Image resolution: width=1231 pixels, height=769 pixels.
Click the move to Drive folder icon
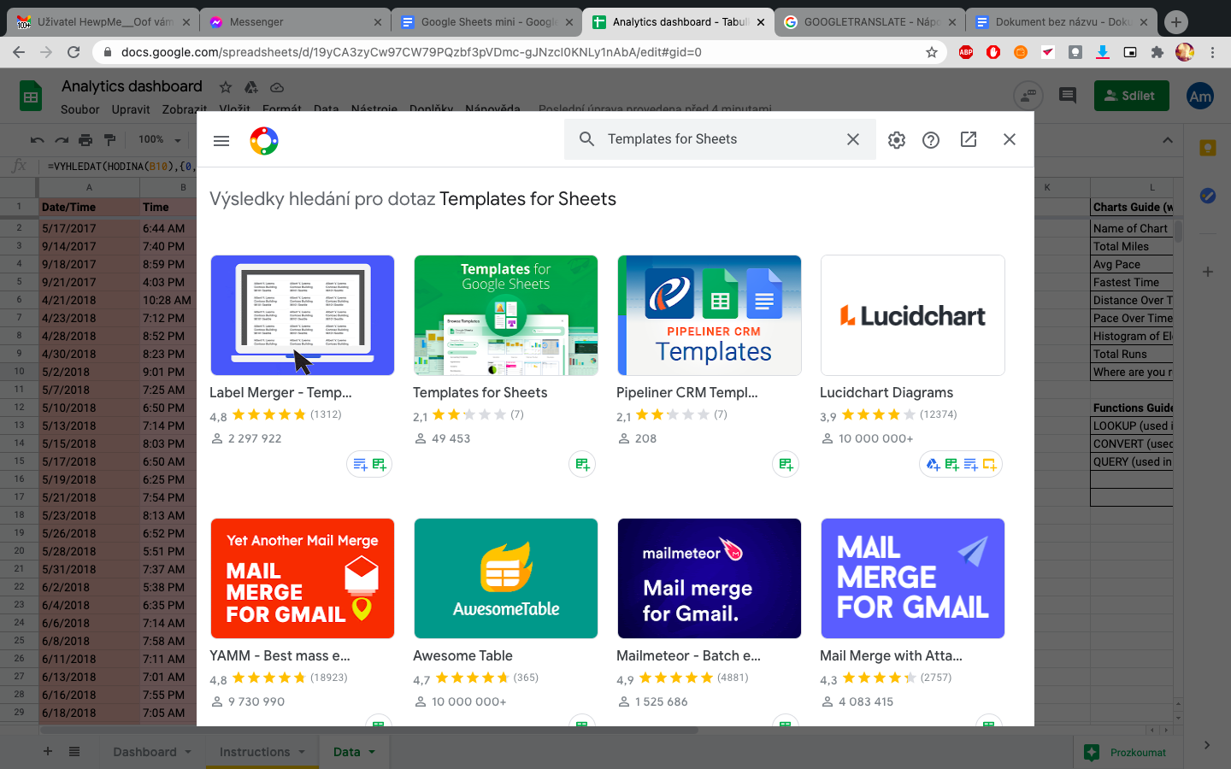tap(251, 87)
